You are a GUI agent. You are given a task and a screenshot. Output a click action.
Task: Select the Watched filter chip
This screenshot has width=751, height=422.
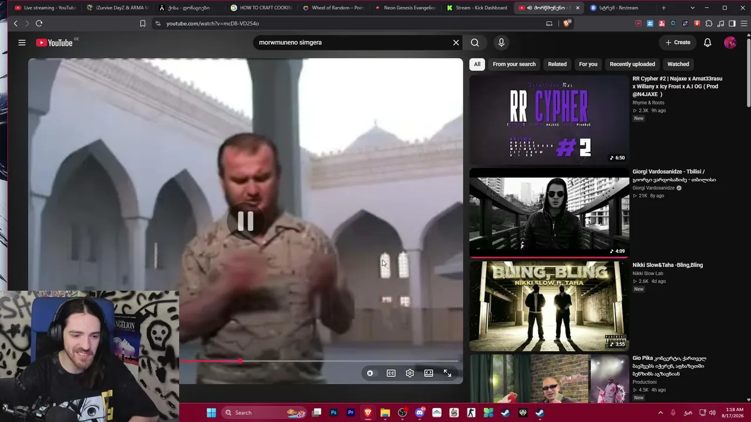coord(678,64)
